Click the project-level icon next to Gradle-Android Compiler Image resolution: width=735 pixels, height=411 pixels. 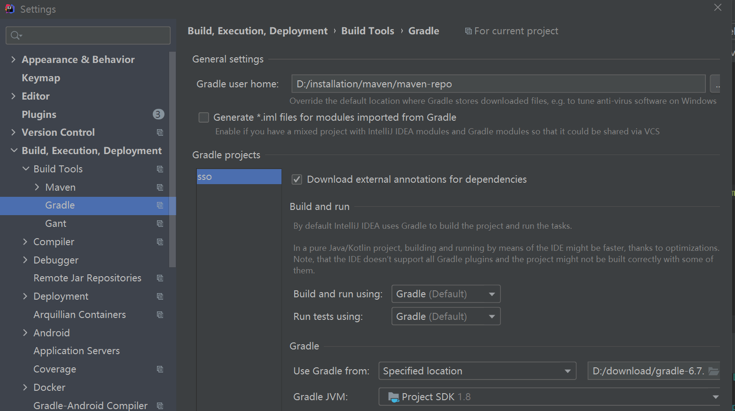(160, 406)
